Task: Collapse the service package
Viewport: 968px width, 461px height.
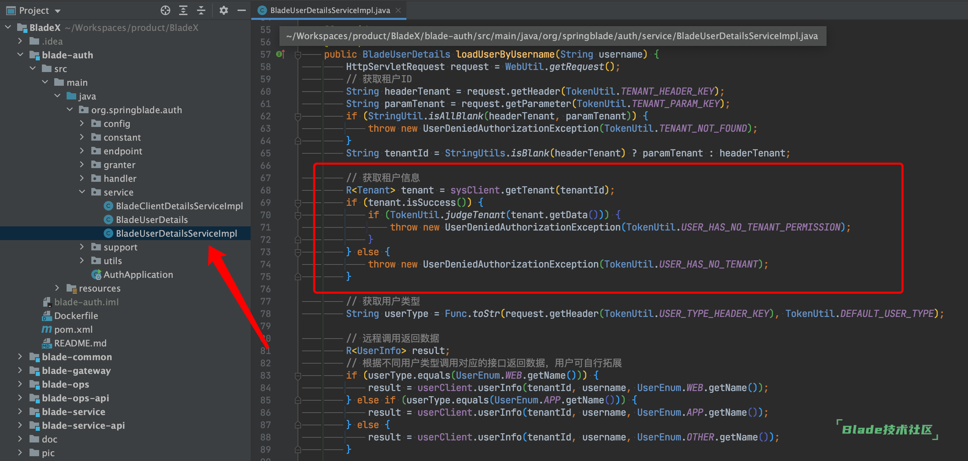Action: 82,192
